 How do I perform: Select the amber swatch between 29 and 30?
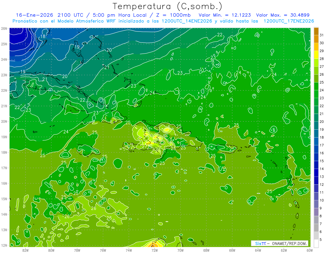(x=316, y=47)
